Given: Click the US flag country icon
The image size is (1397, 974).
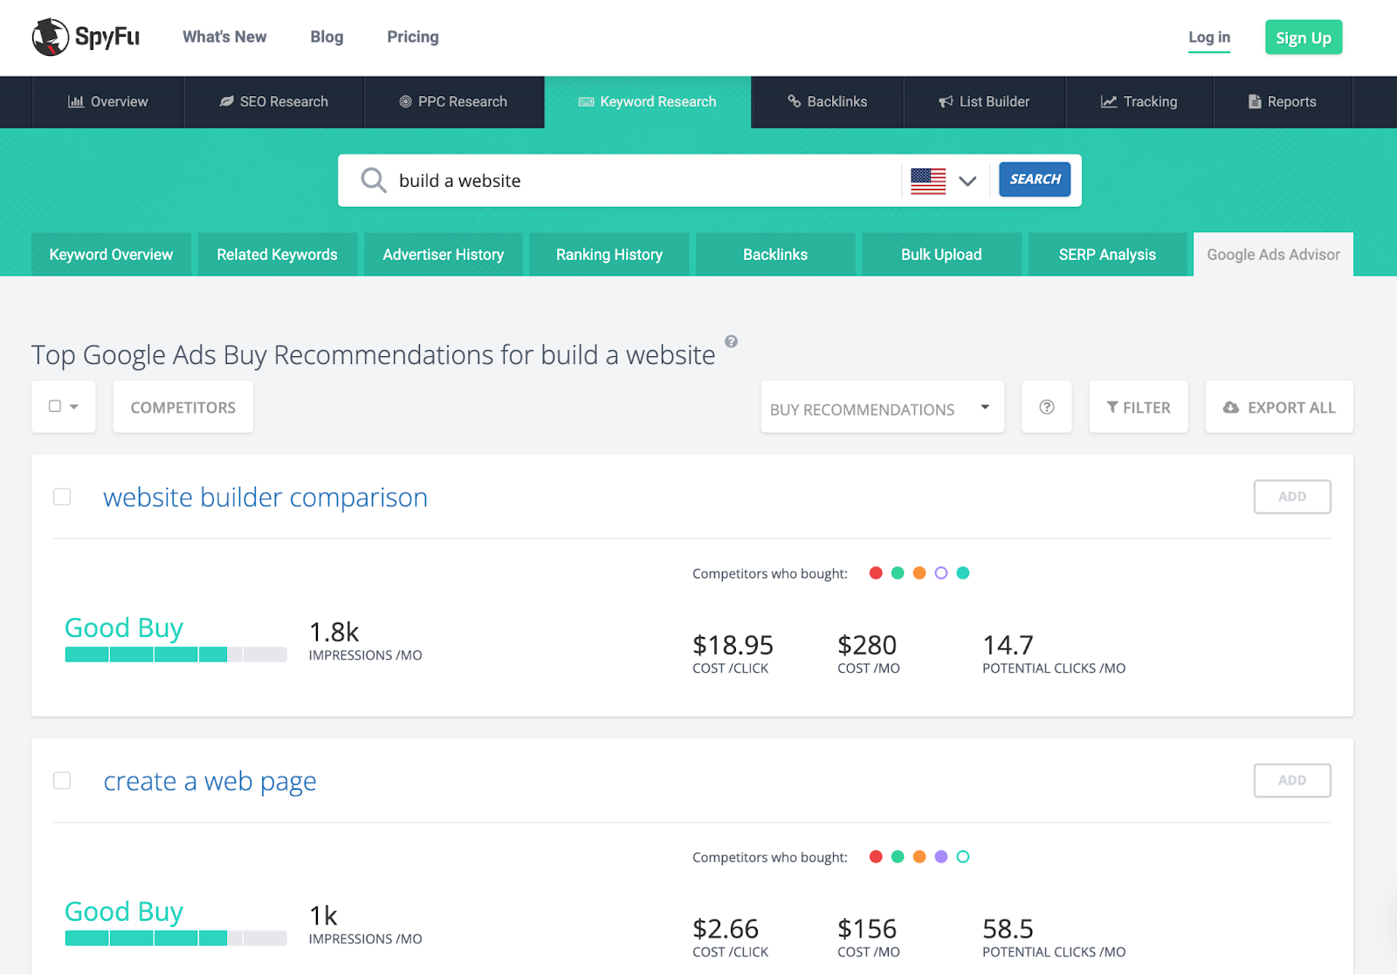Looking at the screenshot, I should pyautogui.click(x=928, y=181).
